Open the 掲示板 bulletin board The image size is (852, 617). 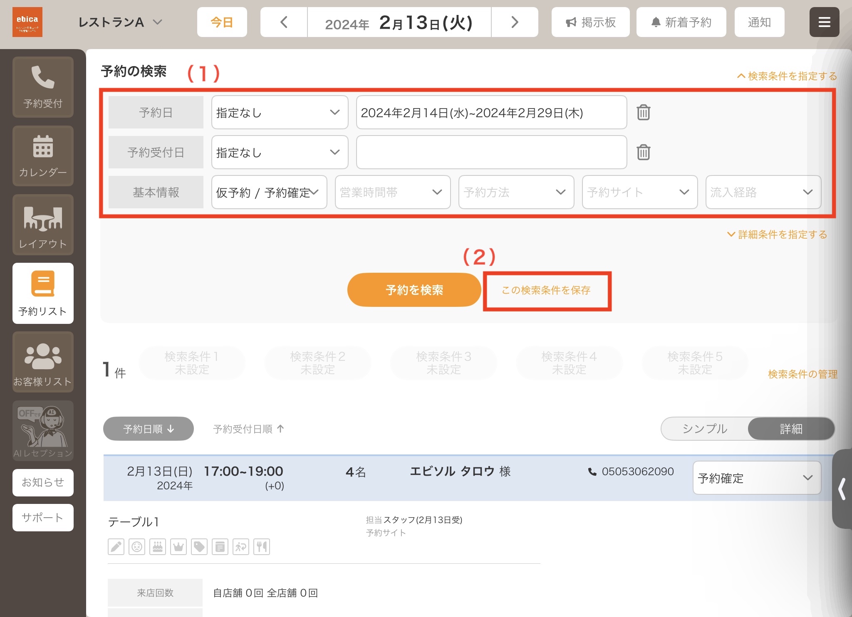(590, 22)
